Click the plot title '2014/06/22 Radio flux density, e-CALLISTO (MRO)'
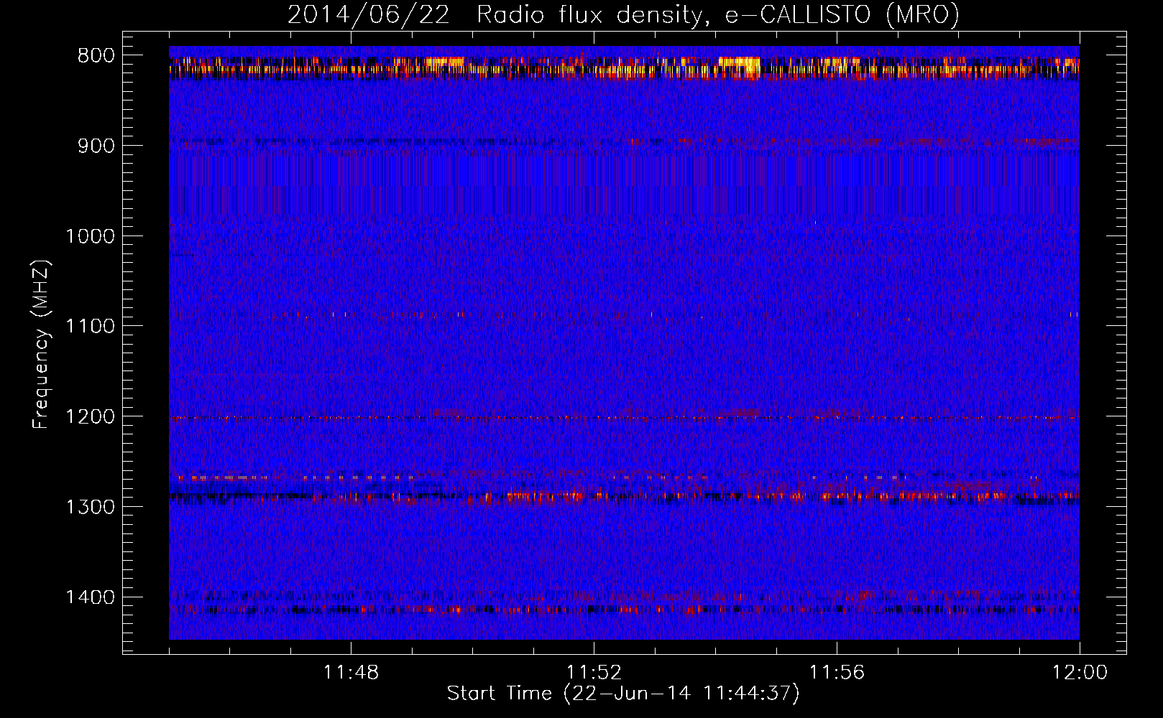This screenshot has height=718, width=1163. (x=623, y=14)
